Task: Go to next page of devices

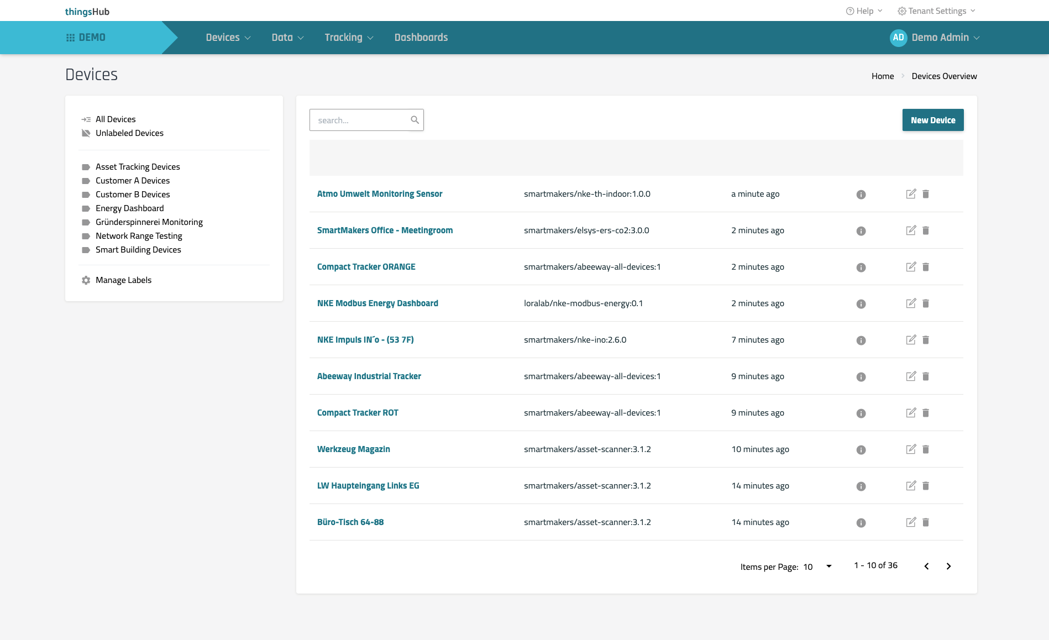Action: [x=948, y=566]
